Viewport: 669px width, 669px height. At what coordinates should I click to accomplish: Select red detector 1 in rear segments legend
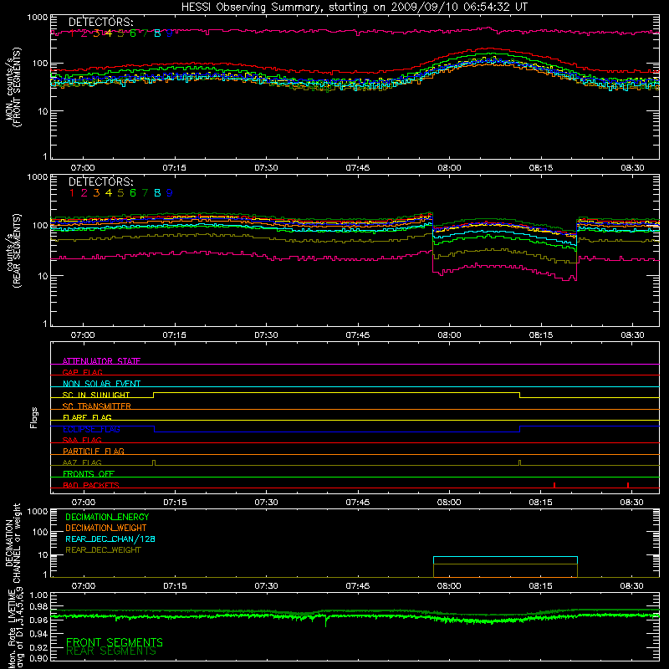(72, 193)
